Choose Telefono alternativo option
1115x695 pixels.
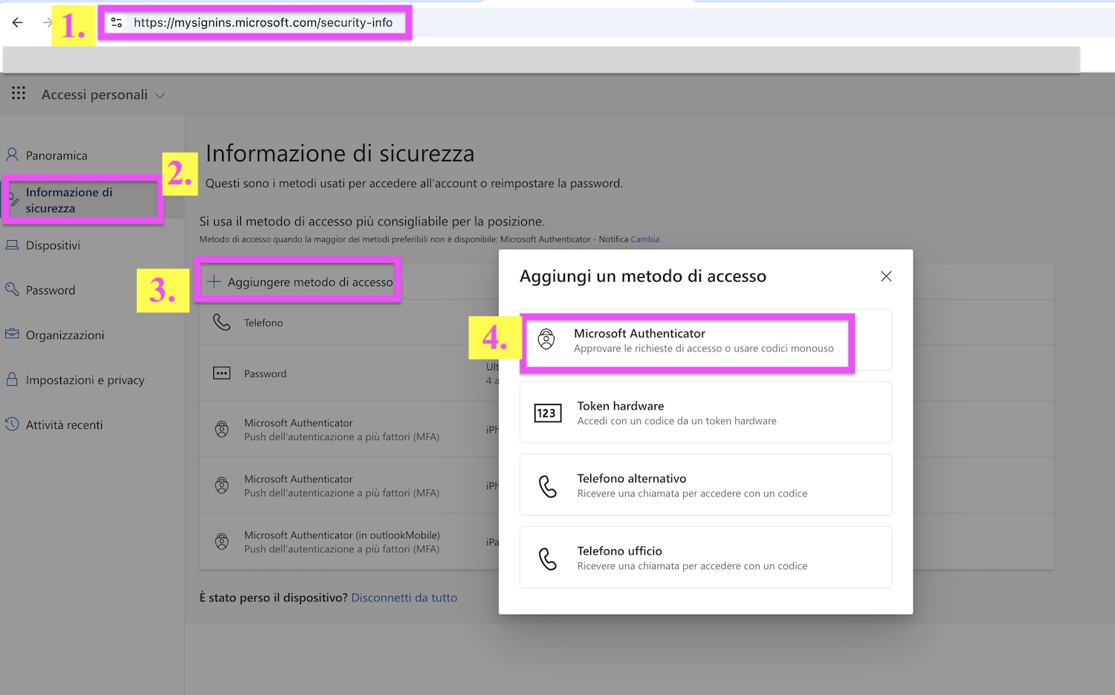coord(705,485)
